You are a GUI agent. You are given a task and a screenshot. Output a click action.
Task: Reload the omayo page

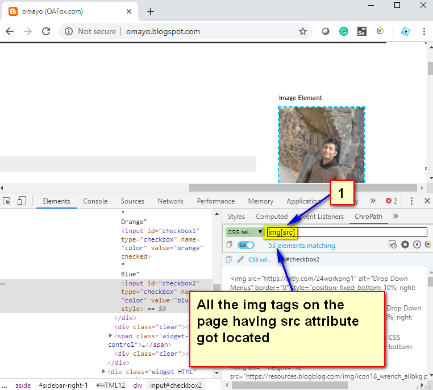pos(46,31)
